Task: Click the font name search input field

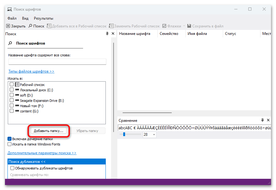Action: click(x=57, y=61)
